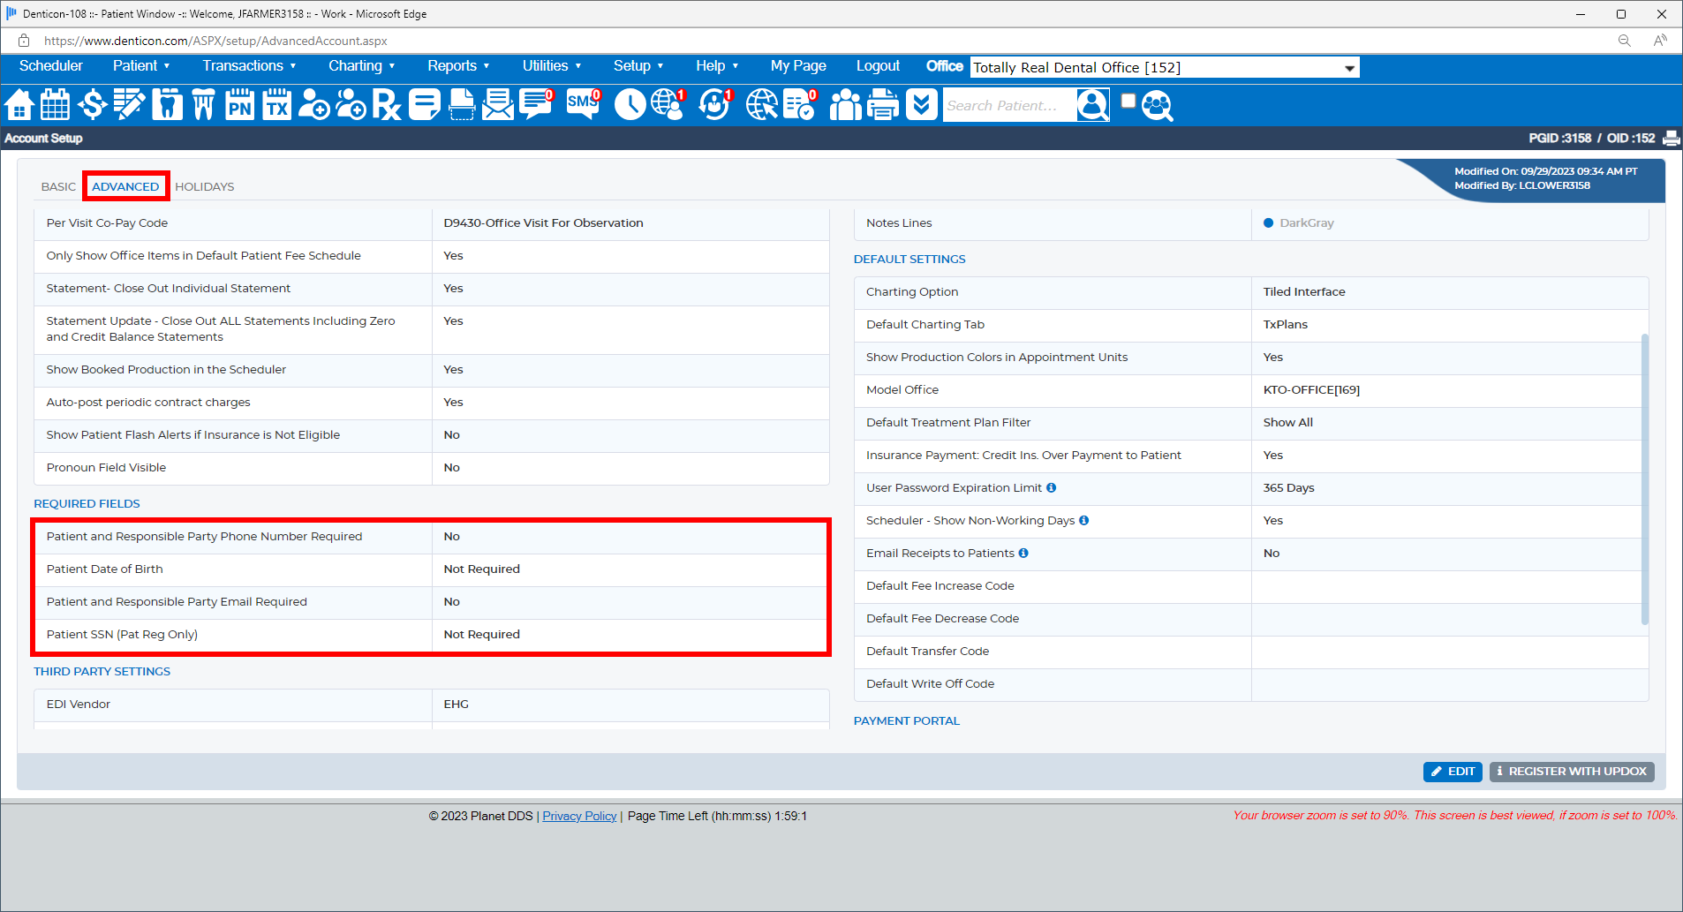Open the TX treatment plan icon
This screenshot has height=912, width=1683.
click(276, 105)
